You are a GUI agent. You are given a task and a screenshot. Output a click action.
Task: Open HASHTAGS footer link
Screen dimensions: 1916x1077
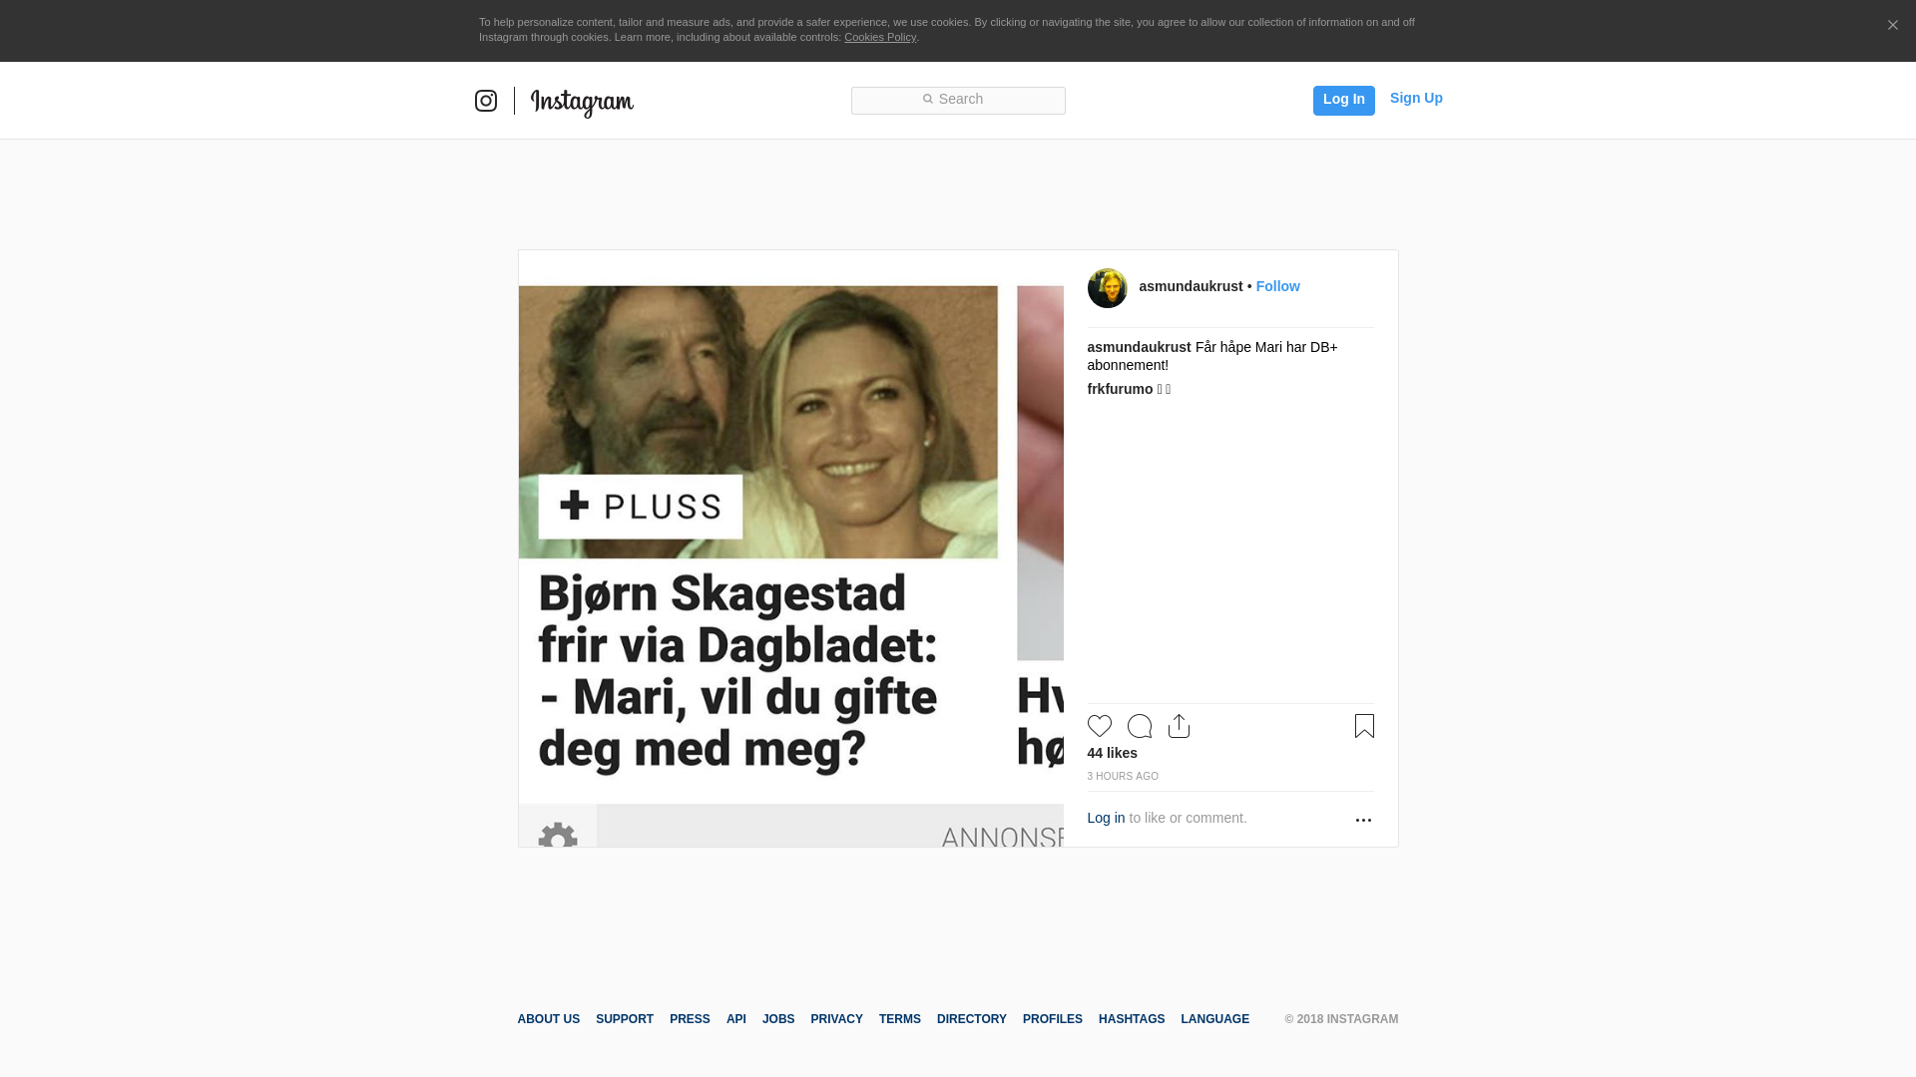[1132, 1019]
